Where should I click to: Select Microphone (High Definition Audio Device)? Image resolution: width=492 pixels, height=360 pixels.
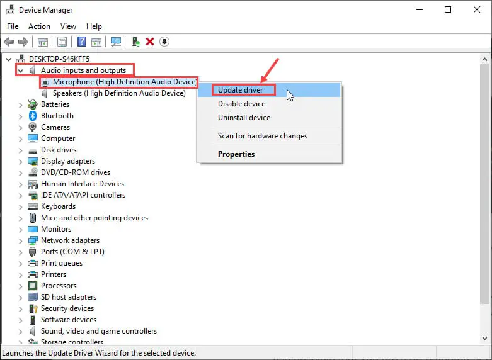click(125, 82)
